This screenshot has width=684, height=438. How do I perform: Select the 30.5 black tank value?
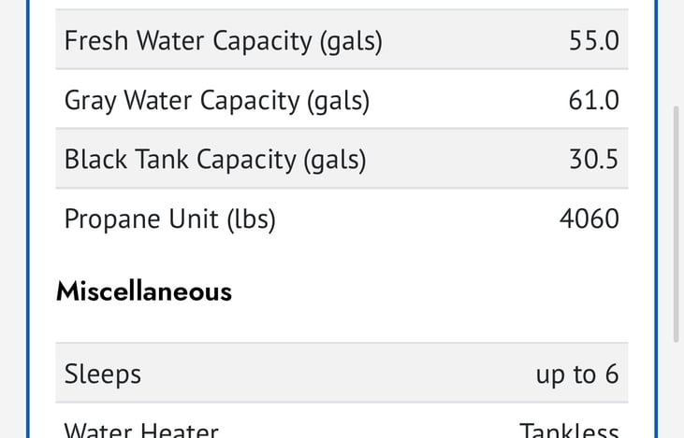pos(593,159)
